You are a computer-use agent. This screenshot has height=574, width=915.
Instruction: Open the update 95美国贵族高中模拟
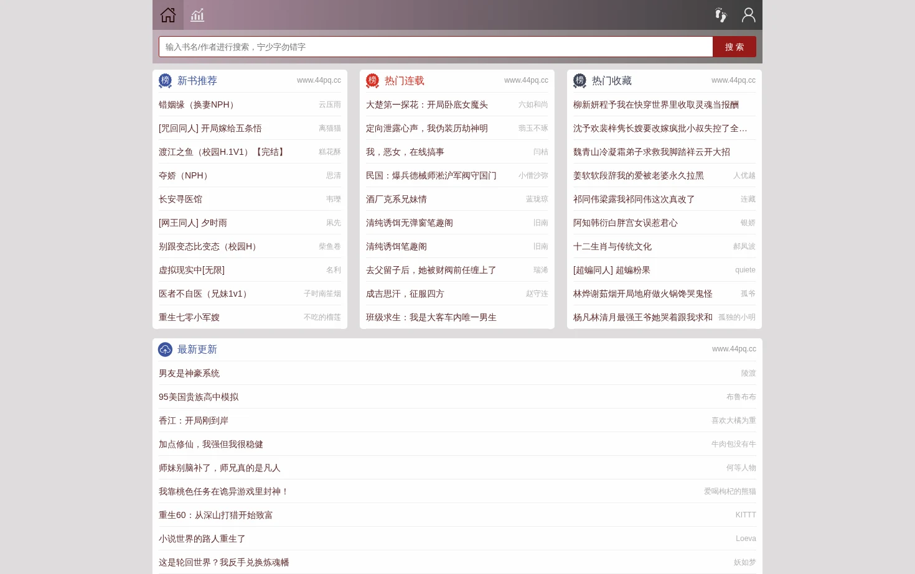(x=199, y=397)
